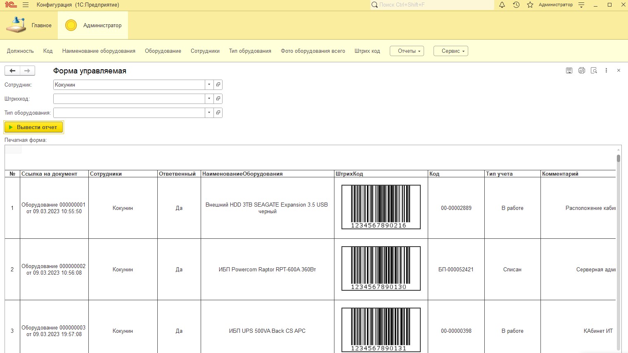Click the Вывести отчет button

pos(34,127)
